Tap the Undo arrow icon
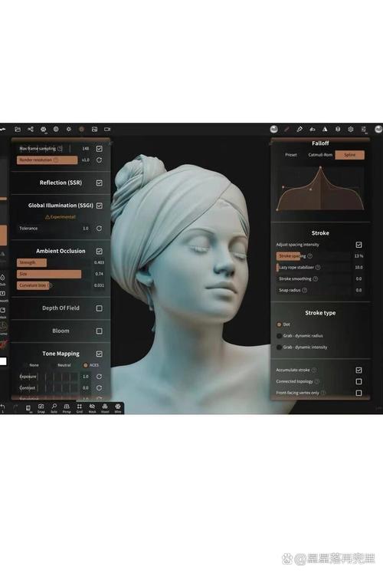Viewport: 383px width, 573px height. click(2, 407)
